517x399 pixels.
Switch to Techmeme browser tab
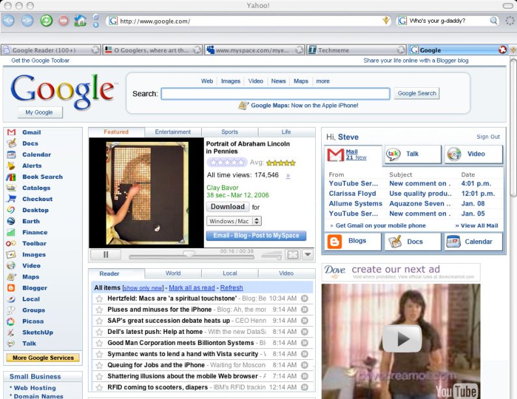[x=356, y=50]
